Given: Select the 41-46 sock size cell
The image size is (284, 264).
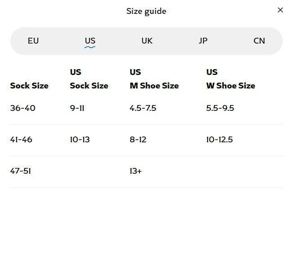Looking at the screenshot, I should point(21,140).
